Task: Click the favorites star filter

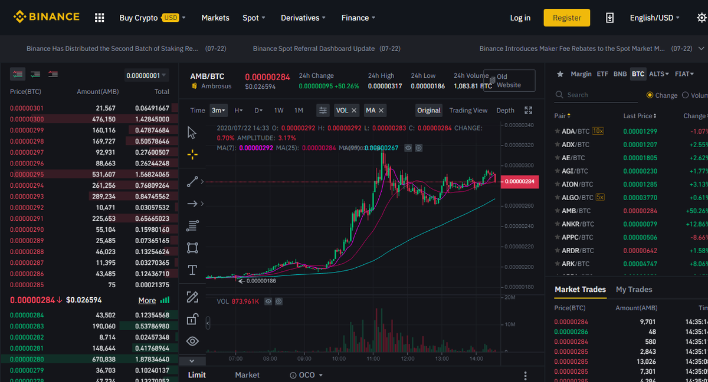Action: click(560, 74)
